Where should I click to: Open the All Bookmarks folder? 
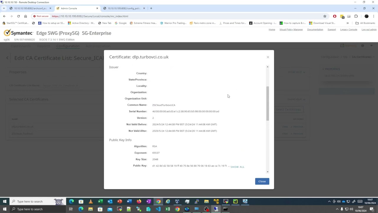tap(365, 23)
